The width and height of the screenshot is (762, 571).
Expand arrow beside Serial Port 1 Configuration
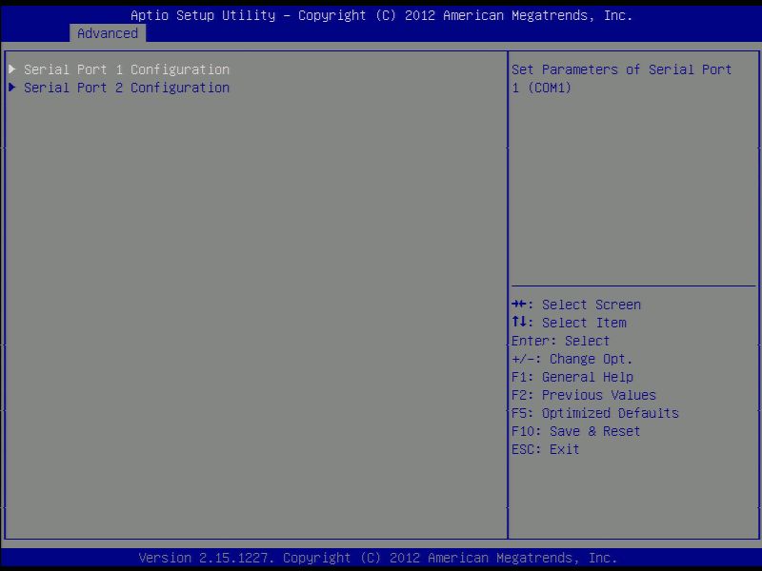click(12, 69)
